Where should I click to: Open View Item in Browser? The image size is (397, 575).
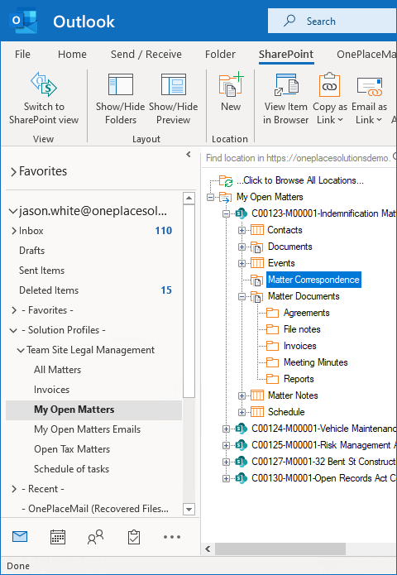tap(286, 99)
